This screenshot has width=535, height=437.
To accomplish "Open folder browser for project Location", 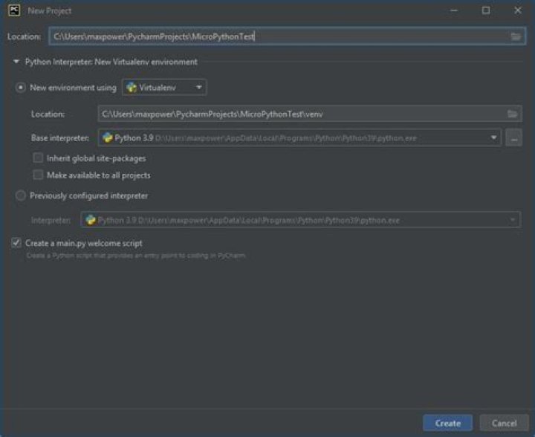I will point(516,36).
